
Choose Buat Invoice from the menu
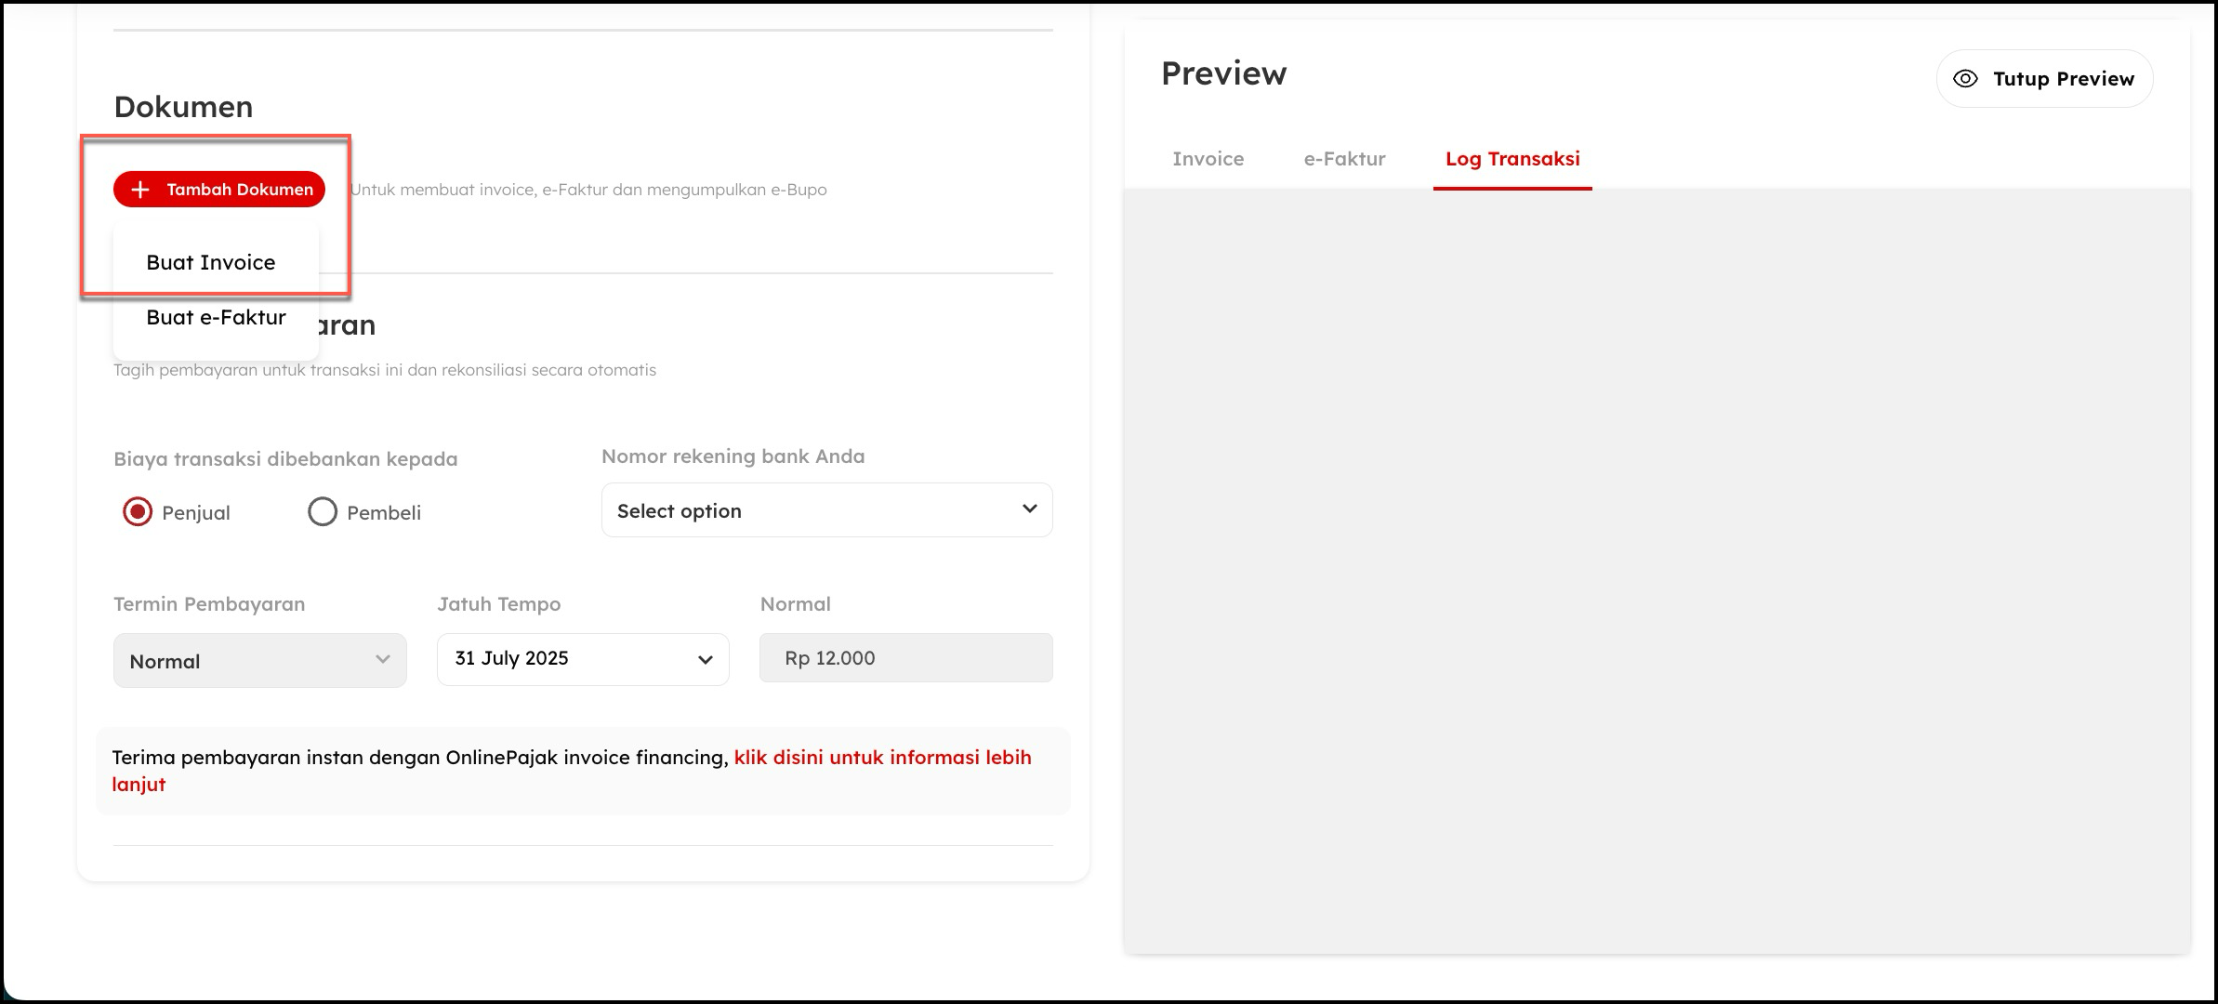click(x=211, y=262)
